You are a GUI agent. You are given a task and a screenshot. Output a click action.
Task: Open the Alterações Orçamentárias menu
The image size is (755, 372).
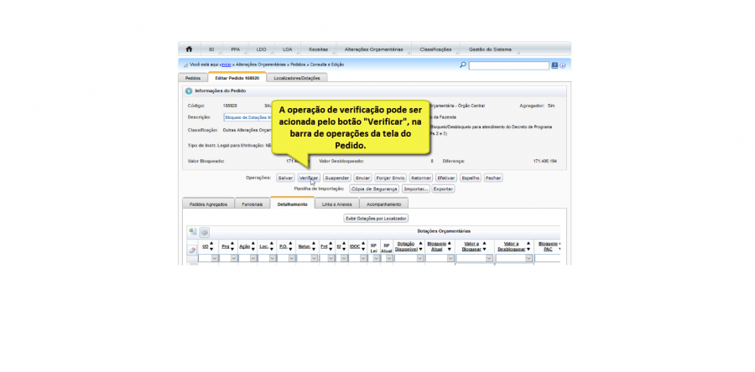point(373,49)
